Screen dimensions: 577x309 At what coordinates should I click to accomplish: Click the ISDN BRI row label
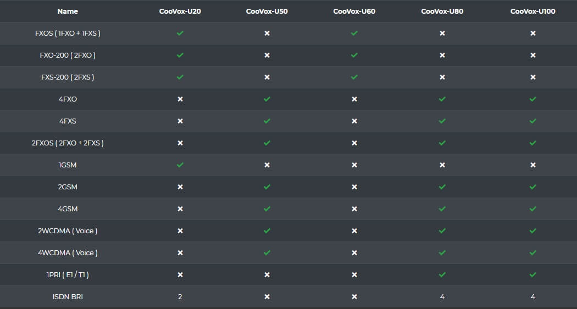coord(68,297)
